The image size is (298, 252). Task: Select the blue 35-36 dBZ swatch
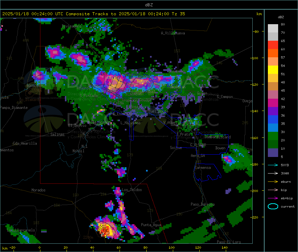point(273,119)
